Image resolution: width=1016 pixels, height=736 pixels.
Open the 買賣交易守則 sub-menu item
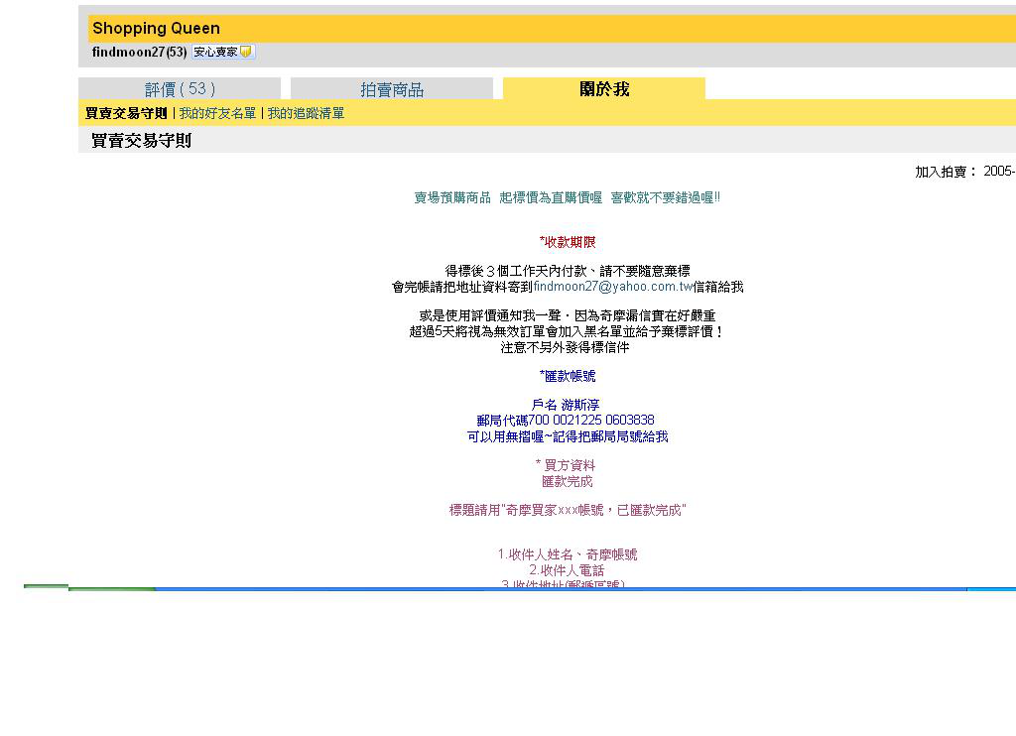point(126,113)
